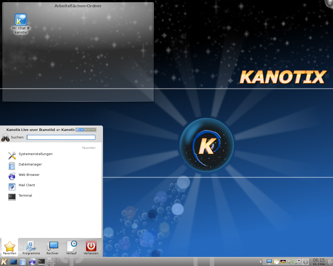Launch Terminal from favorites list

coord(51,197)
